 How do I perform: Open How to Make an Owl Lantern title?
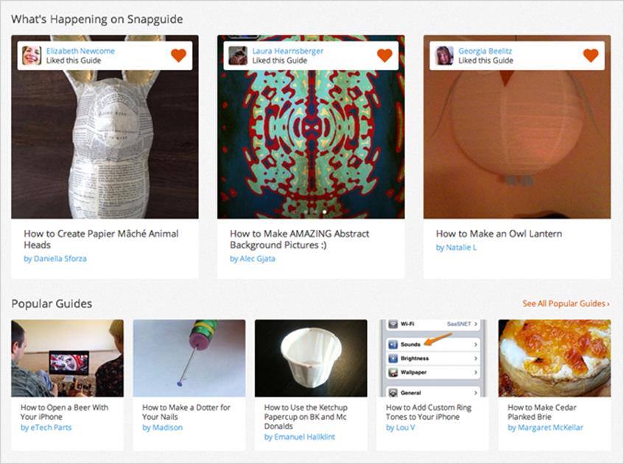coord(499,233)
